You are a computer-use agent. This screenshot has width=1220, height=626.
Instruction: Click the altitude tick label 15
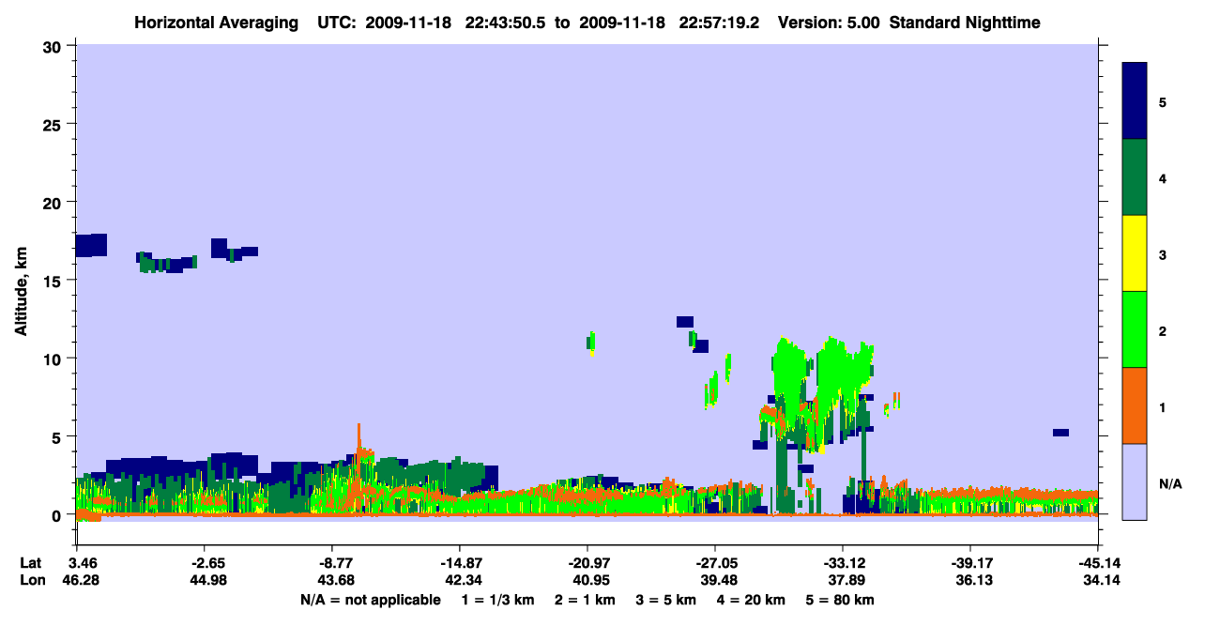[x=54, y=281]
